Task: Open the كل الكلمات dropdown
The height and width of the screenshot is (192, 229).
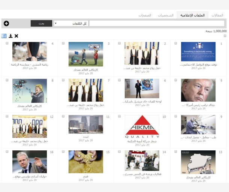Action: (x=71, y=23)
